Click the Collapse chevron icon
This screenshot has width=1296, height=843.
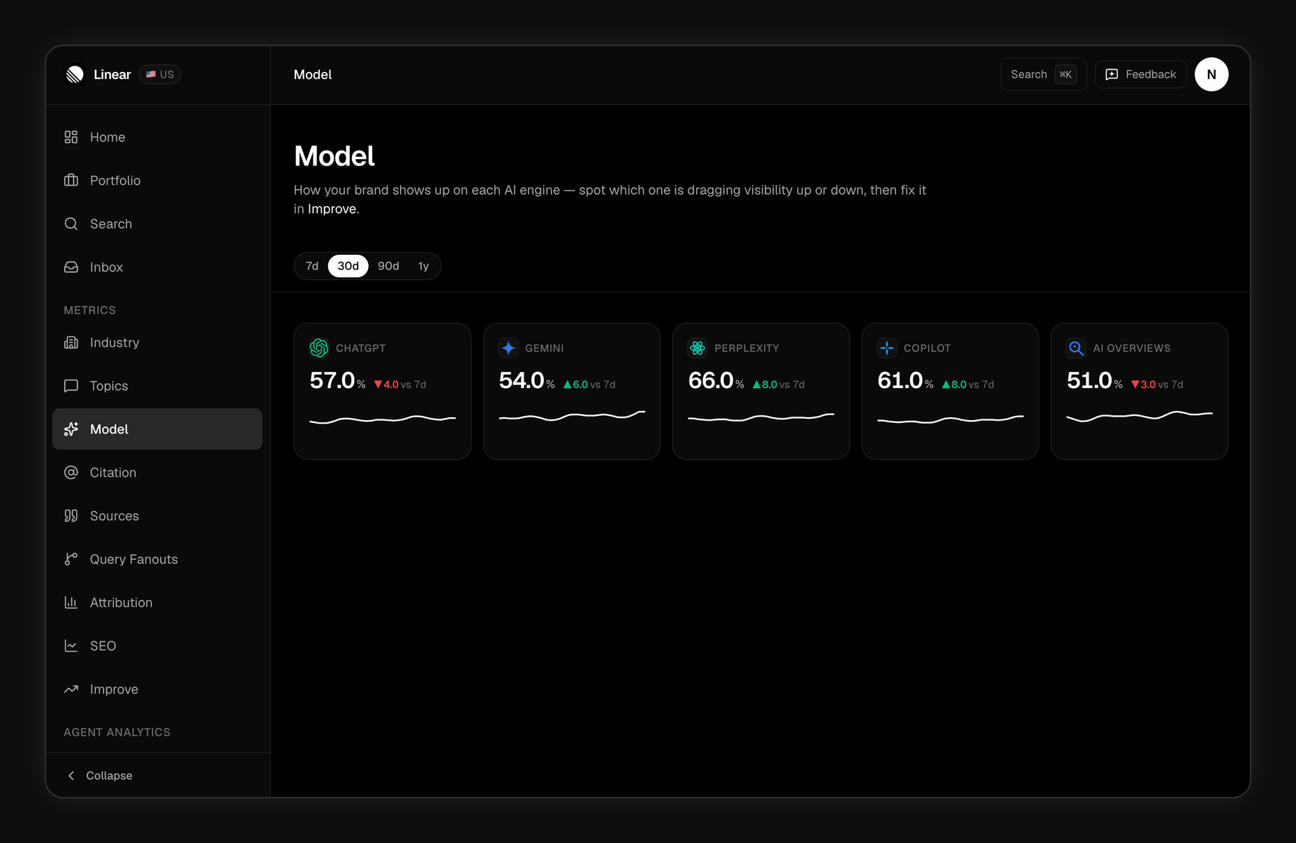coord(71,776)
